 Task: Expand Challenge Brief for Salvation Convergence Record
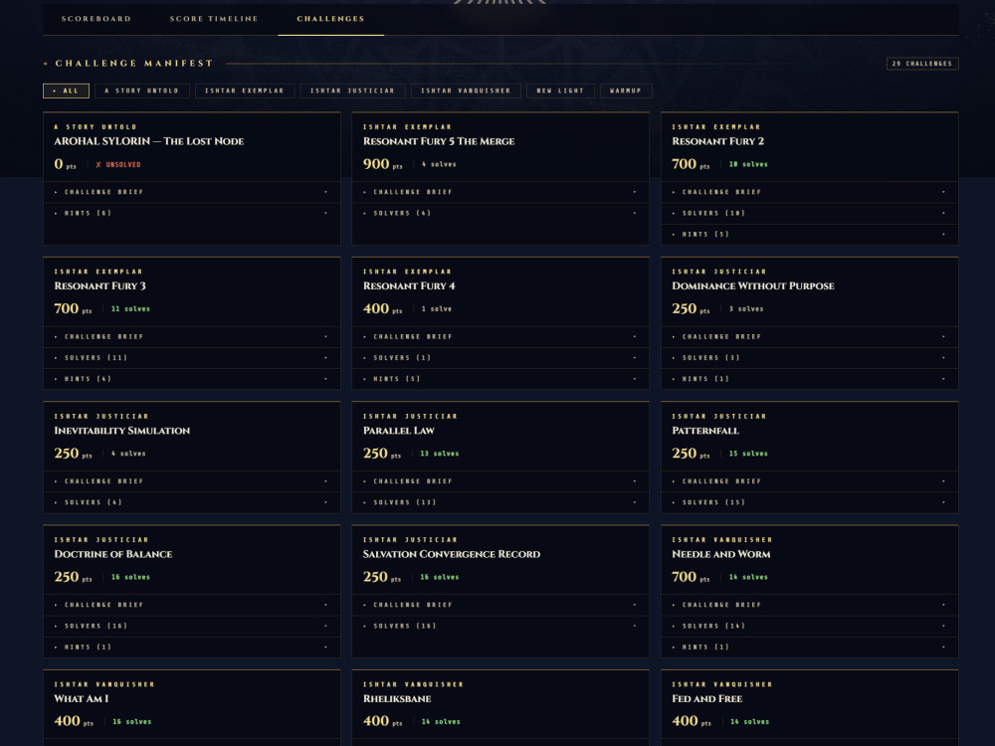click(x=500, y=605)
